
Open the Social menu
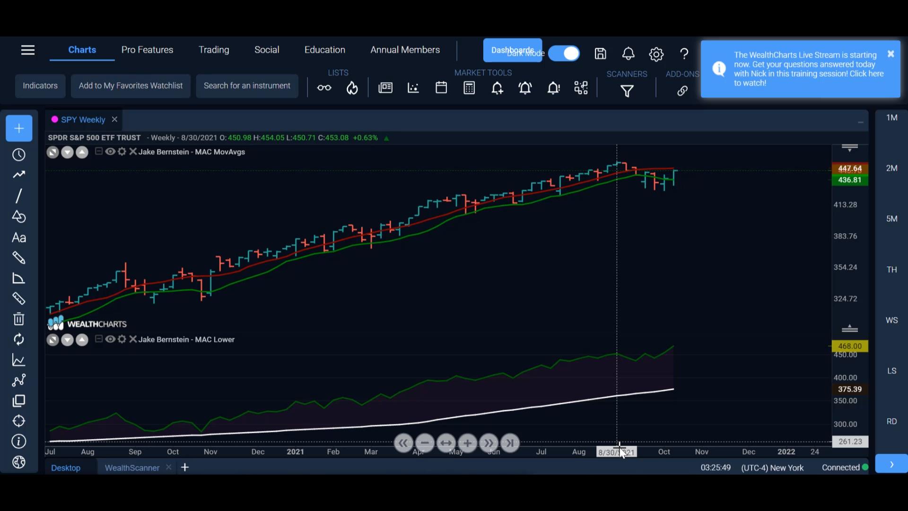click(267, 50)
